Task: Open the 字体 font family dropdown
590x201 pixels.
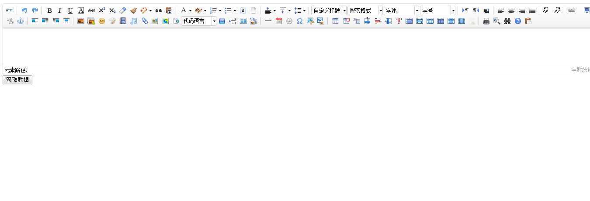Action: (401, 10)
